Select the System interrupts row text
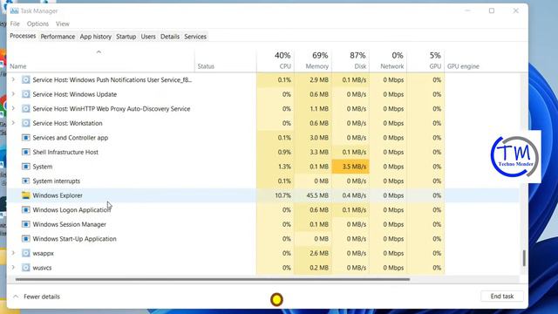This screenshot has height=314, width=558. pos(56,181)
